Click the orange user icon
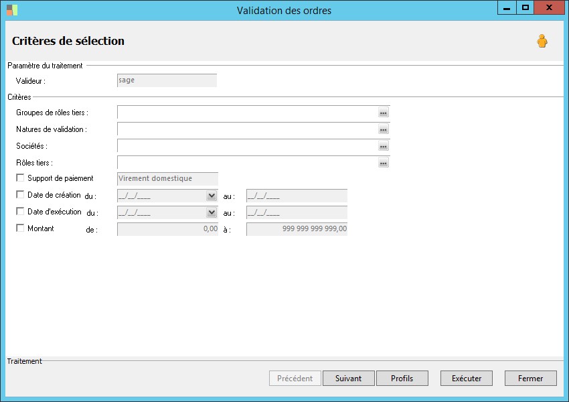 click(542, 41)
